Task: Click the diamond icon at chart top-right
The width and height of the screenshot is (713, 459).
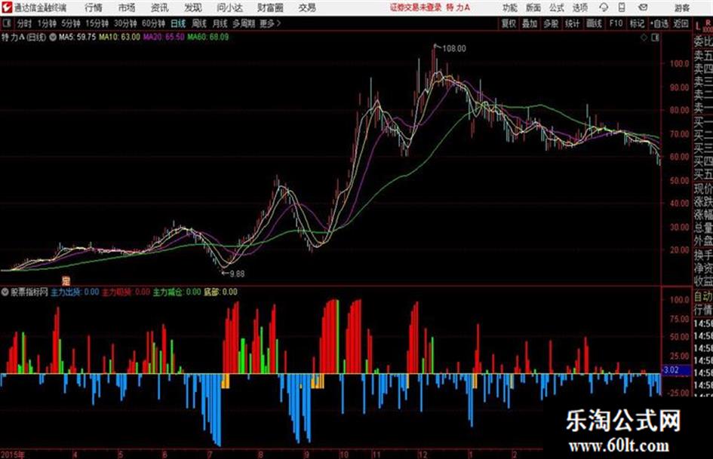Action: (x=644, y=38)
